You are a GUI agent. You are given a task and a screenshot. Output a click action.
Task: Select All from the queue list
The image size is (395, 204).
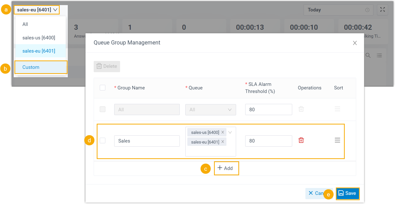pos(25,24)
